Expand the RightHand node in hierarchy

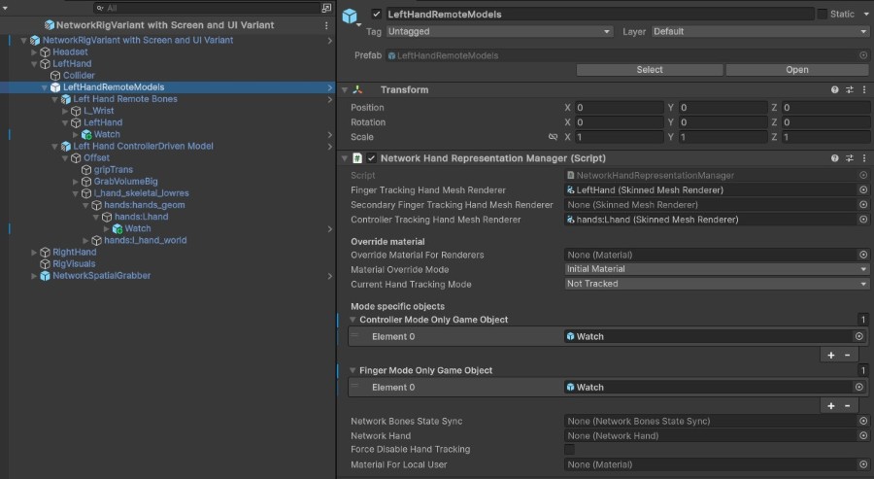click(34, 252)
